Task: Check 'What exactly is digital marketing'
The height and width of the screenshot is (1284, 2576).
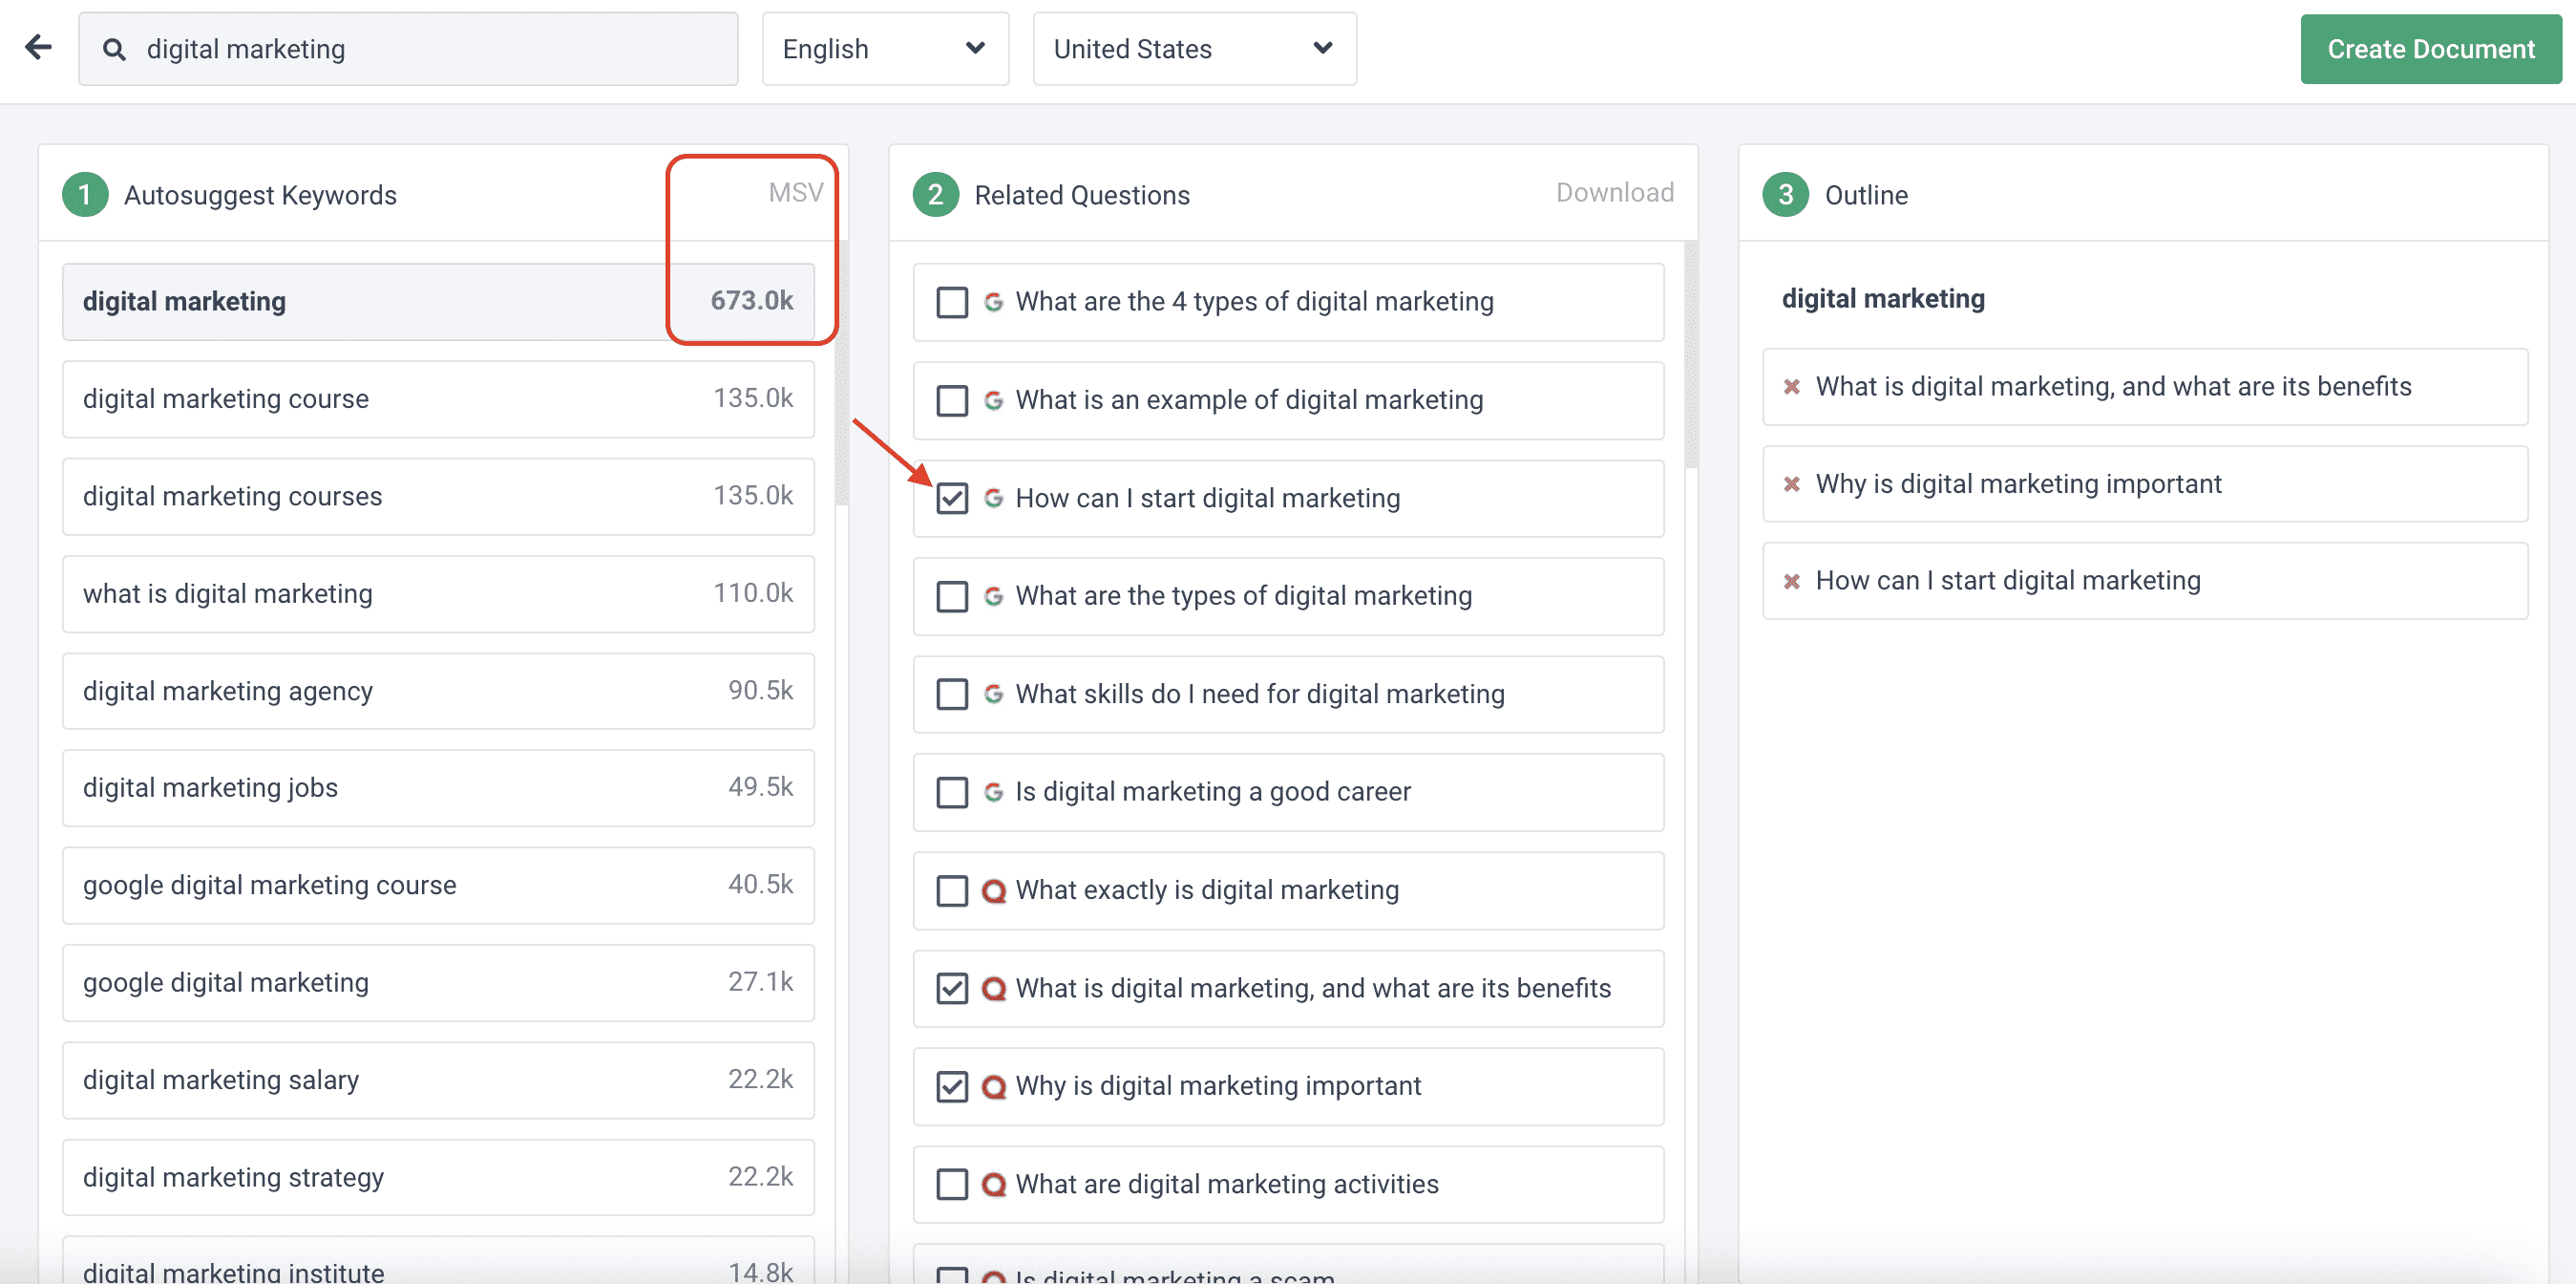Action: click(x=952, y=890)
